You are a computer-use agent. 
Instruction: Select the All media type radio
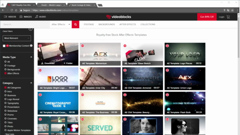5,61
